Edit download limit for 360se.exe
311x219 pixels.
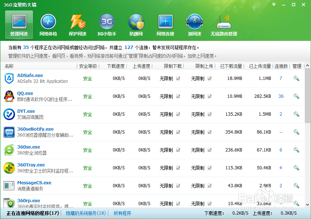click(x=178, y=150)
